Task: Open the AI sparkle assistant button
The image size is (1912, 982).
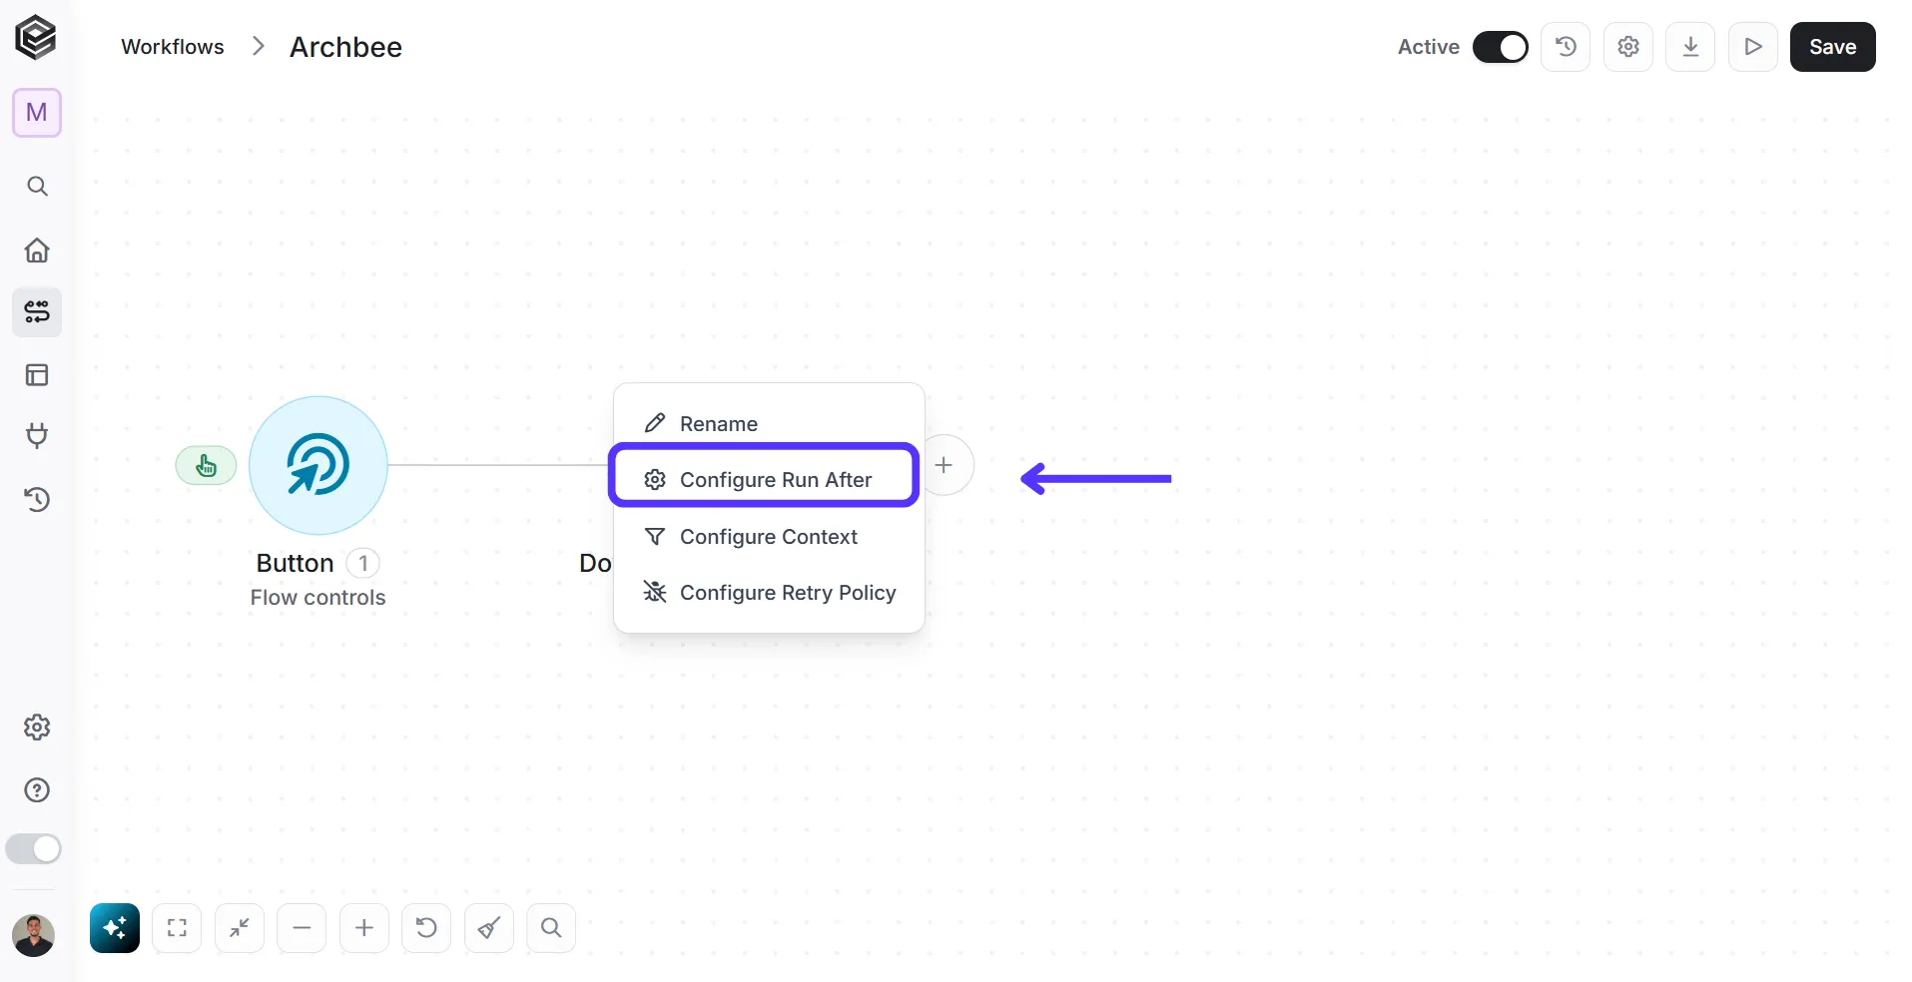Action: [x=115, y=928]
